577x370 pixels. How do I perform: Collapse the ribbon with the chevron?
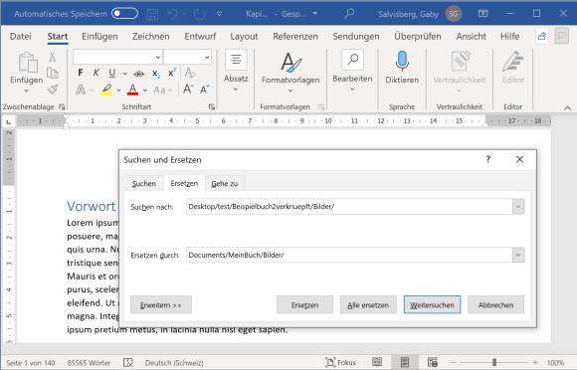pyautogui.click(x=567, y=107)
